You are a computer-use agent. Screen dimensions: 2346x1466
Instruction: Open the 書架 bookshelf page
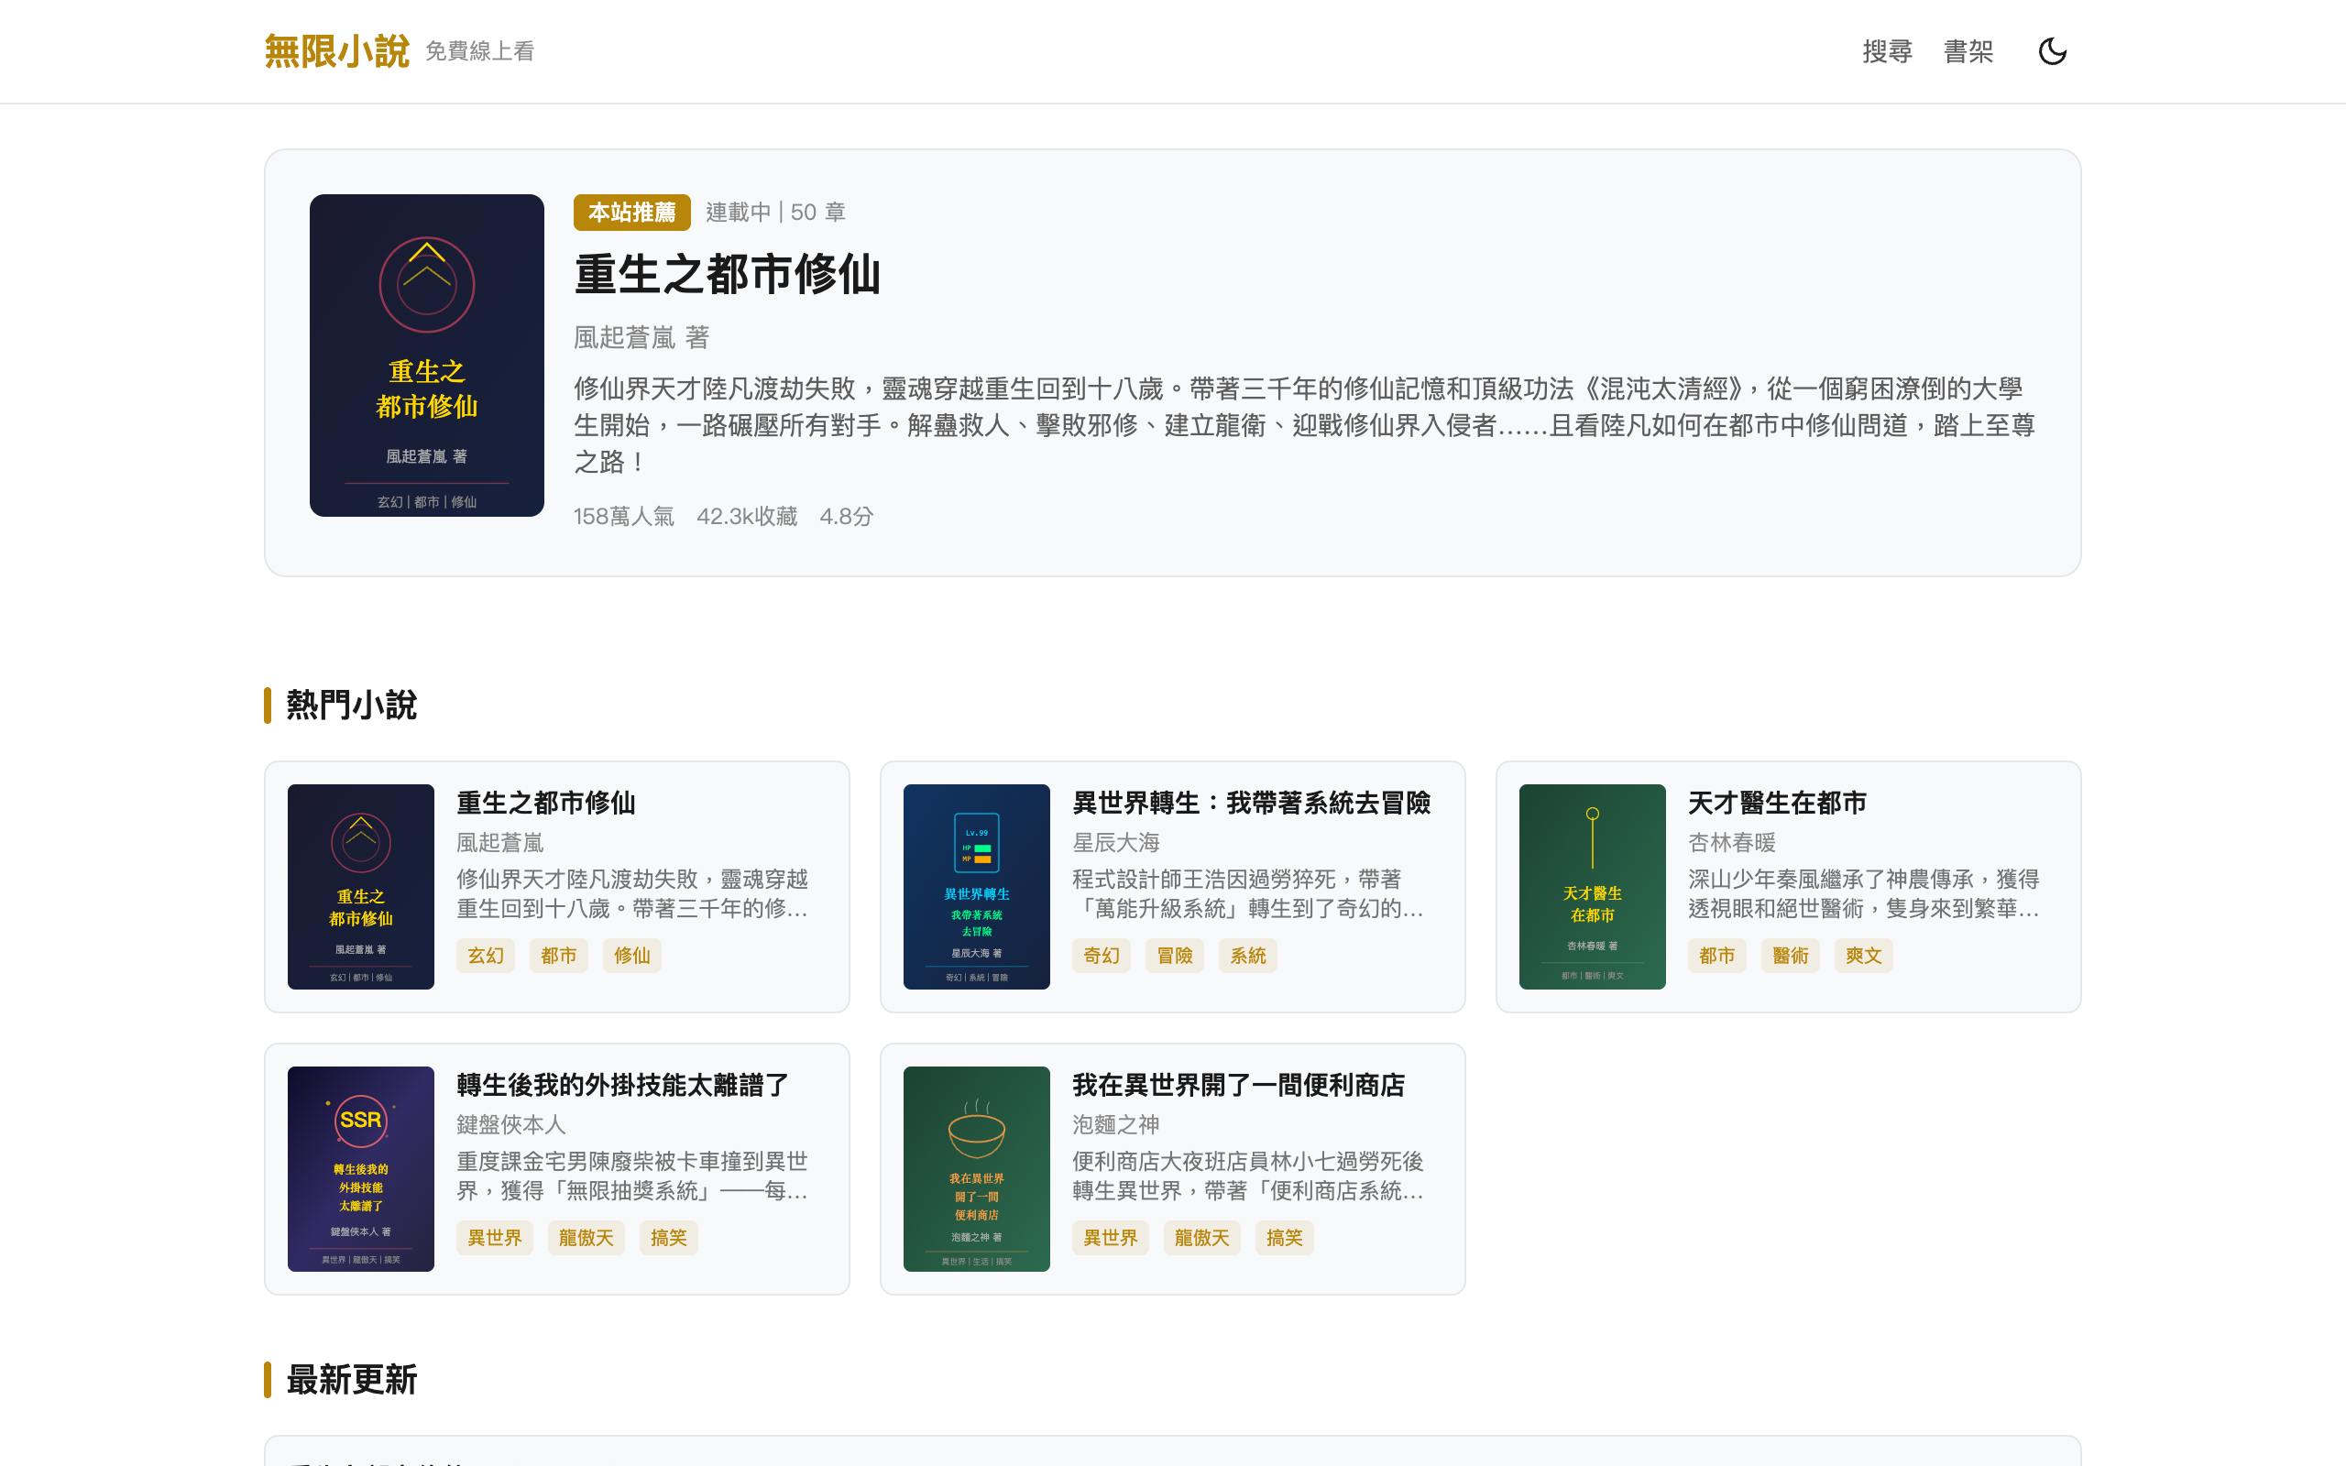[1968, 50]
